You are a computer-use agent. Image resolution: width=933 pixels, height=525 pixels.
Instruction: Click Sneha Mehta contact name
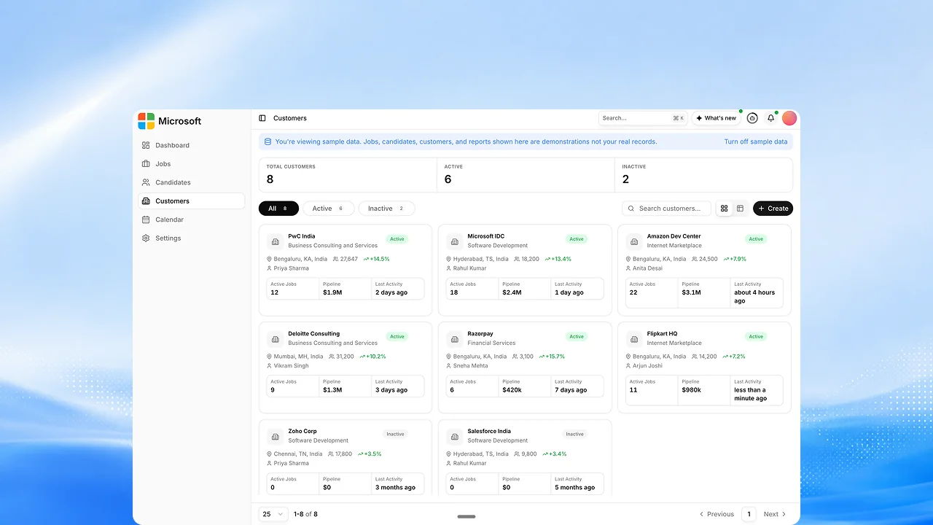pos(470,366)
